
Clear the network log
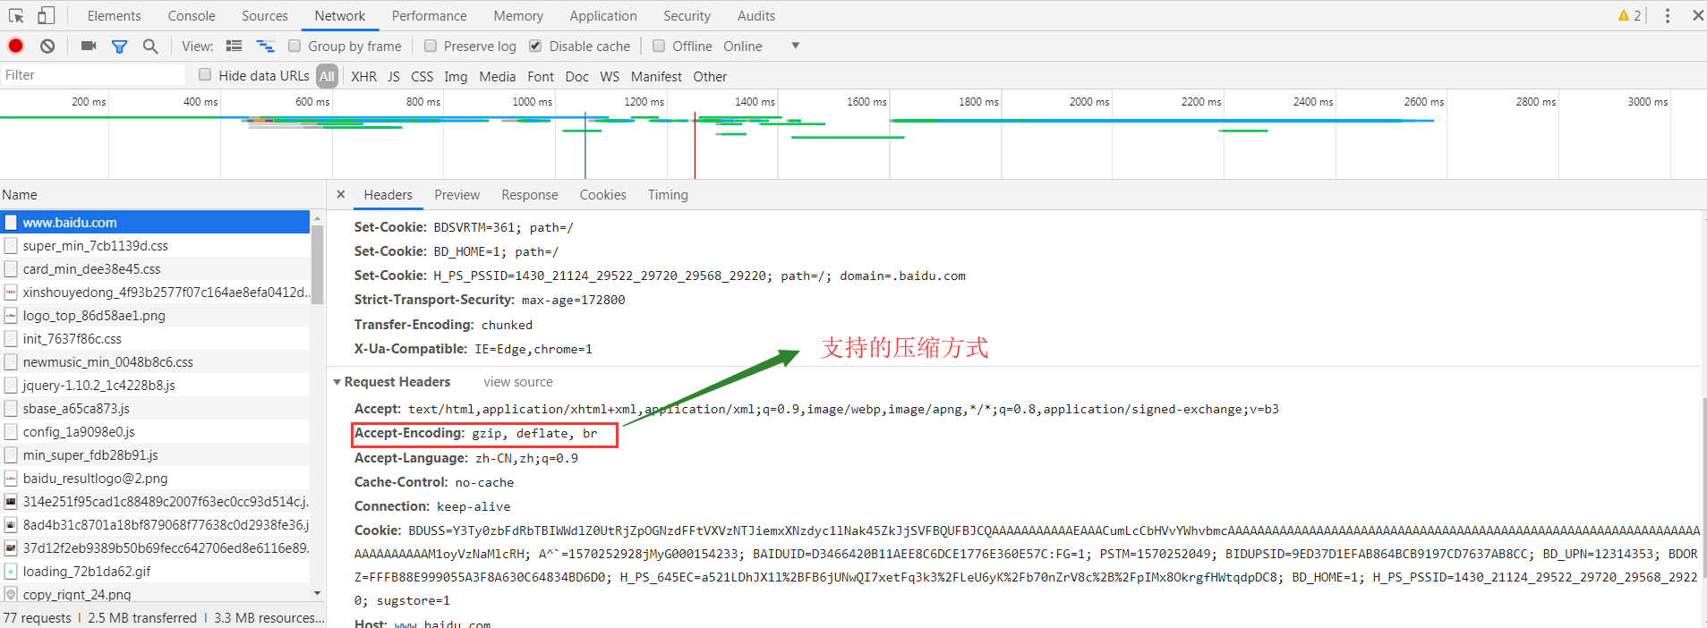[x=47, y=46]
